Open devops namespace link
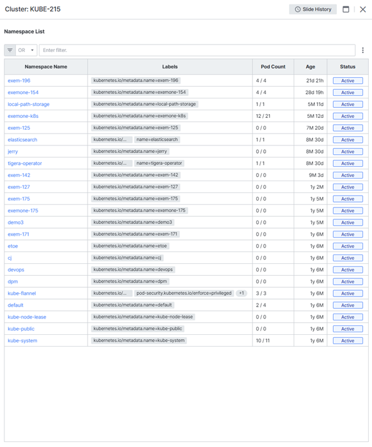Image resolution: width=372 pixels, height=447 pixels. 16,270
